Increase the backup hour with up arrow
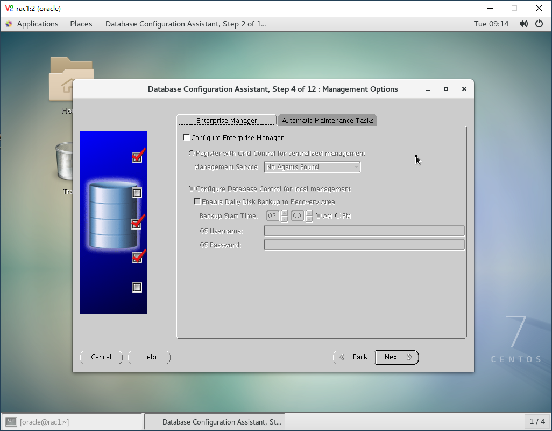The width and height of the screenshot is (552, 431). coord(285,213)
